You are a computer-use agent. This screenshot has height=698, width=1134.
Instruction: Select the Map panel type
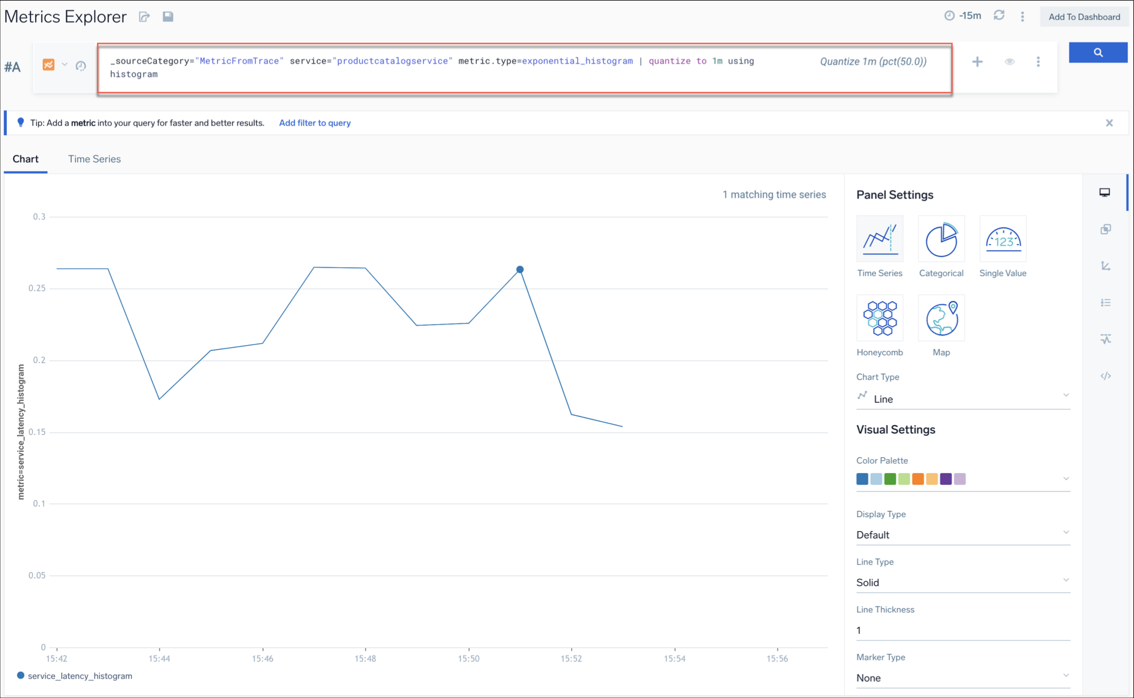[x=941, y=318]
